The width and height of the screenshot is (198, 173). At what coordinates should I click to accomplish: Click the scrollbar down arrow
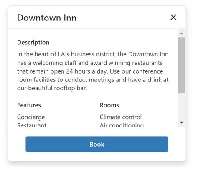point(181,122)
